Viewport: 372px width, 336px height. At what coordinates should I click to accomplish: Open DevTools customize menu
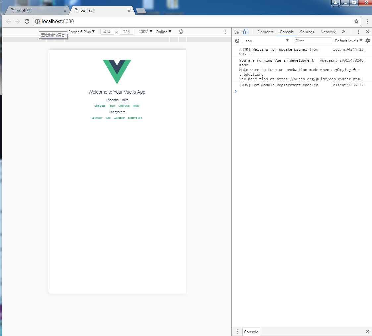coord(358,32)
